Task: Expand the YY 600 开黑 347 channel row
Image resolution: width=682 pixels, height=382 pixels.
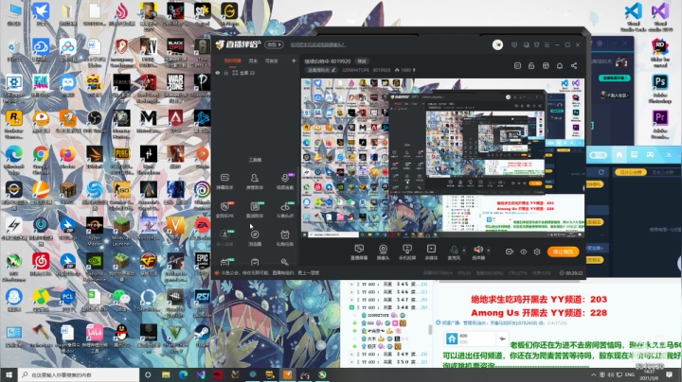Action: (351, 300)
